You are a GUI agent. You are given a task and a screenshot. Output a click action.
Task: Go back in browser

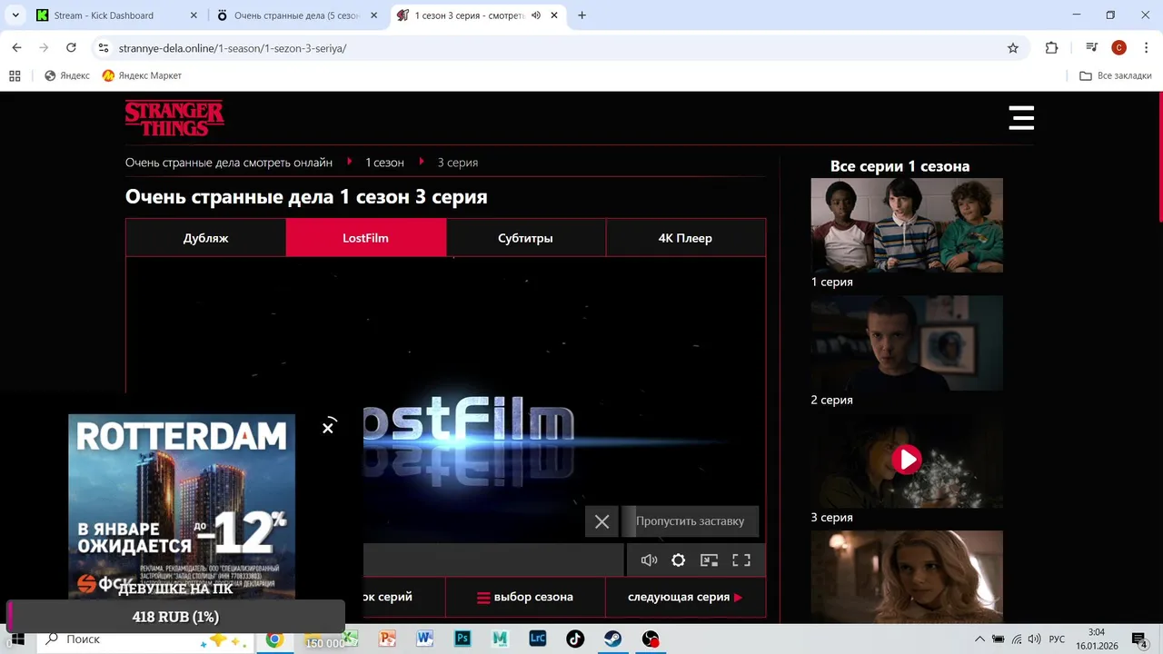tap(16, 48)
